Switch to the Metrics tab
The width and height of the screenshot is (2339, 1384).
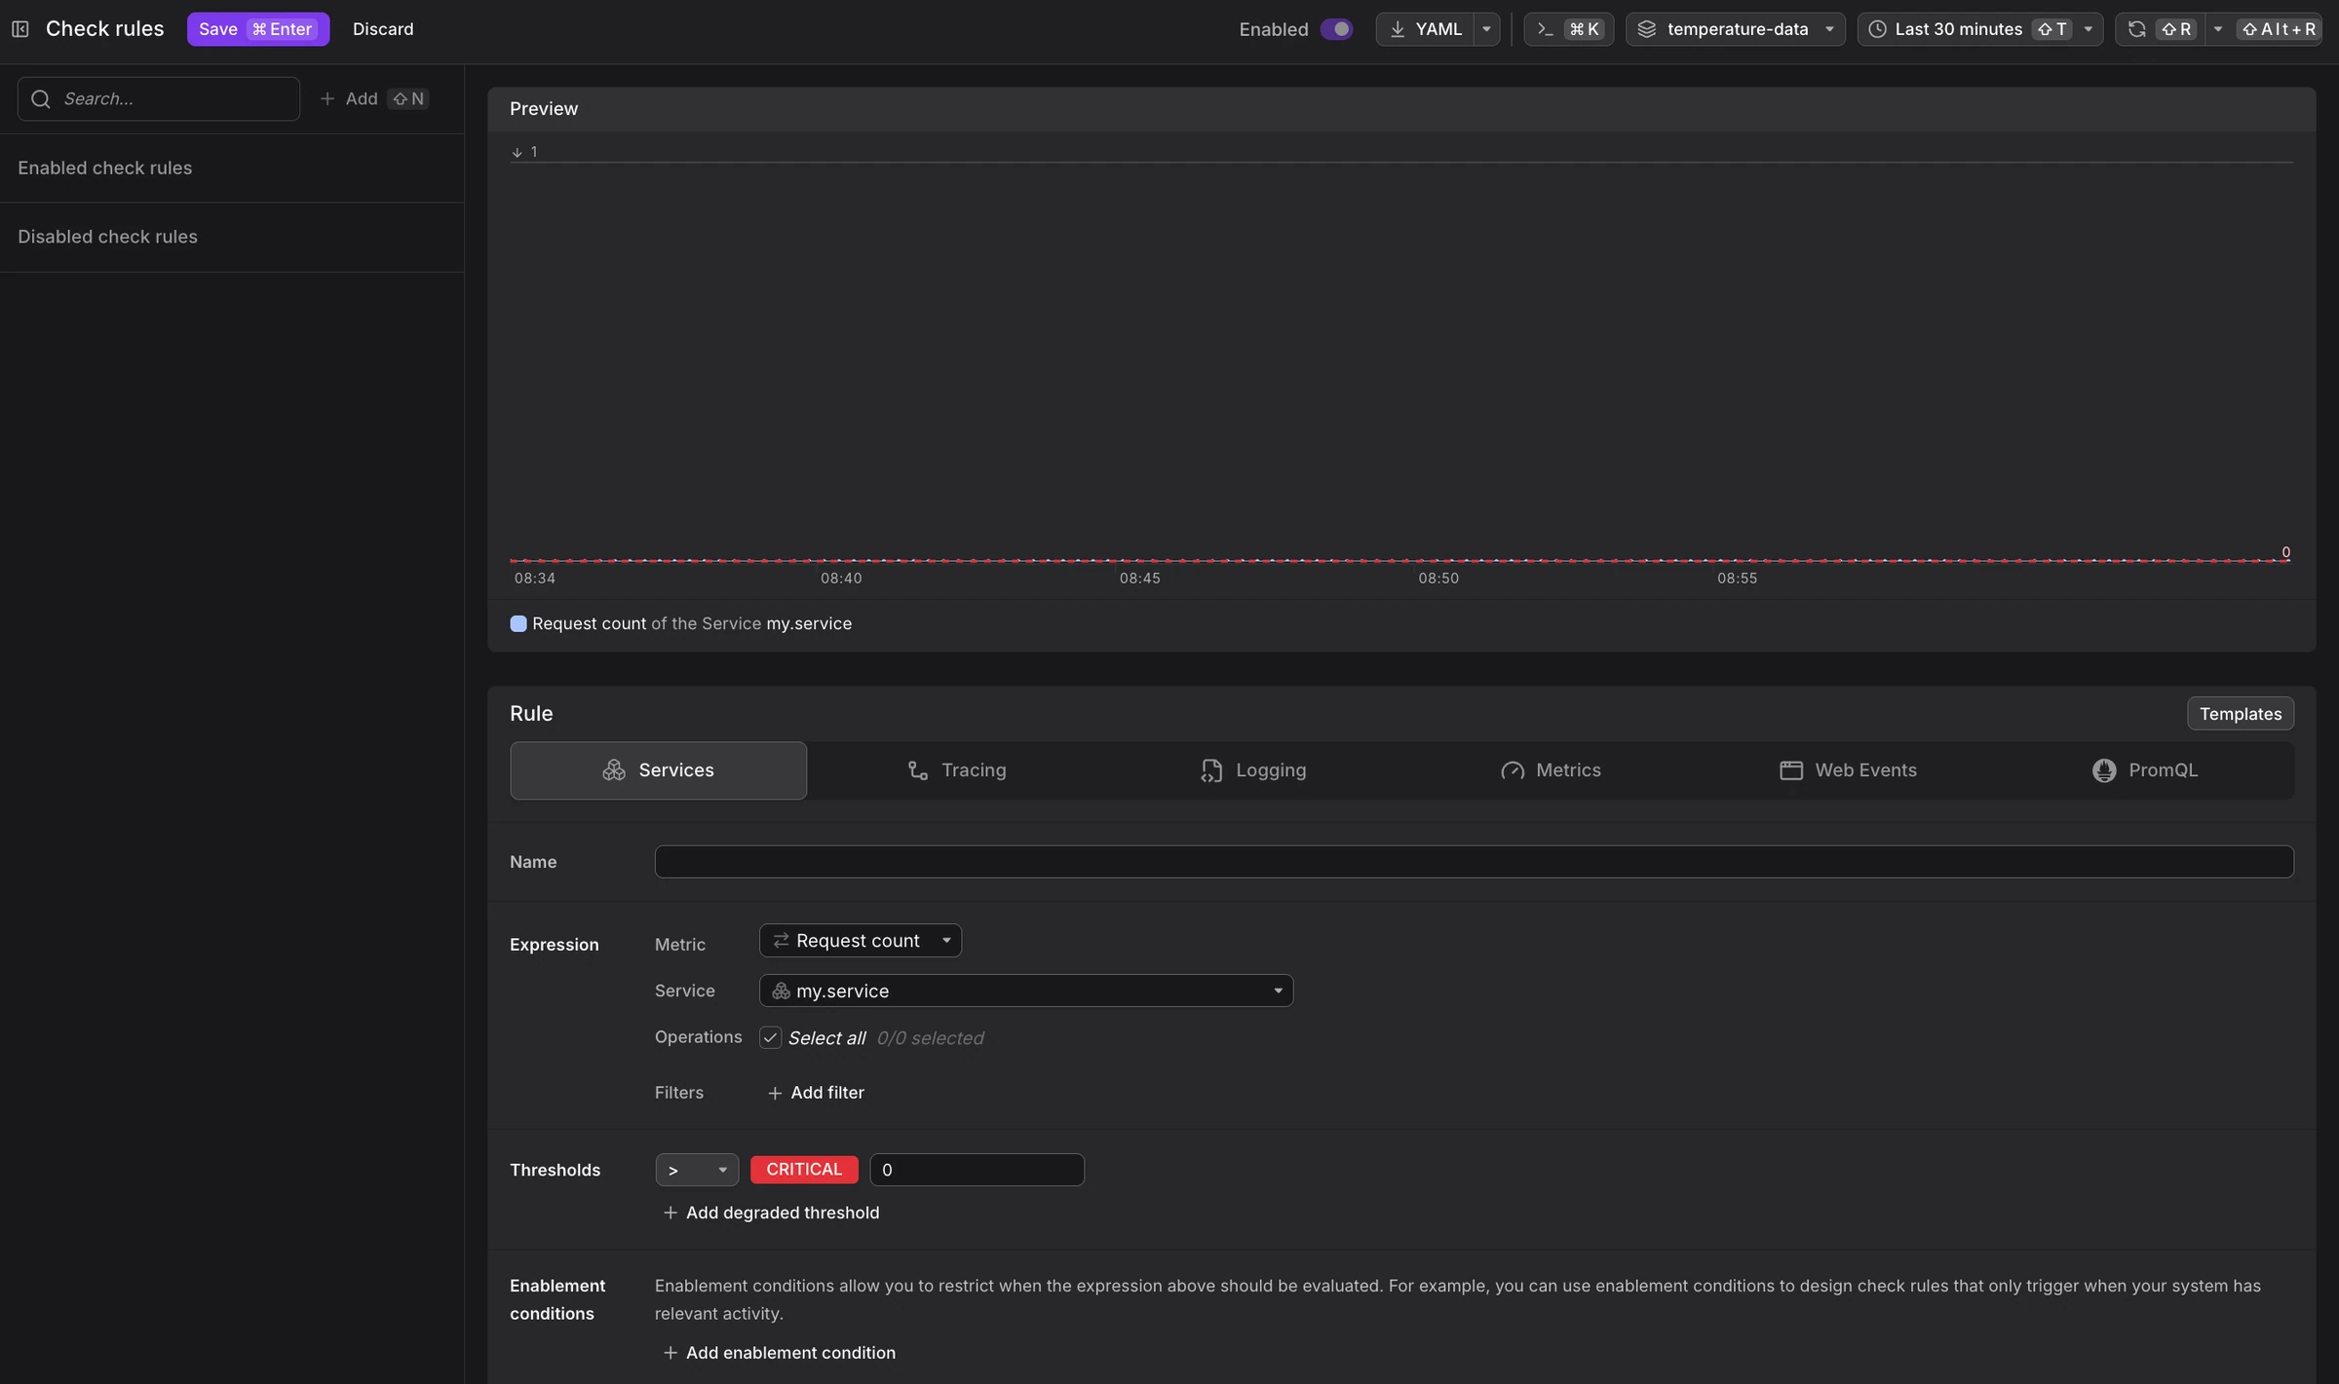pyautogui.click(x=1551, y=770)
